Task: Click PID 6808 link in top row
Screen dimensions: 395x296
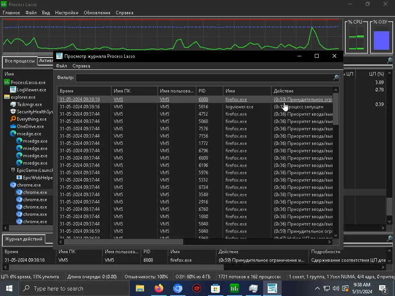Action: 203,99
